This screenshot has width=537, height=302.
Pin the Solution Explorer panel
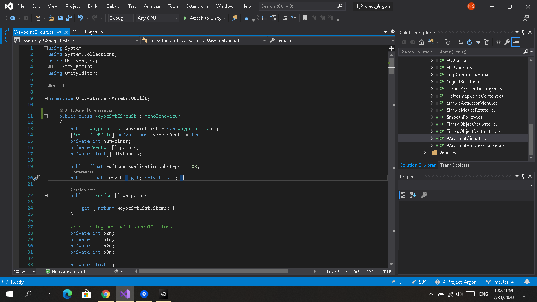(523, 32)
